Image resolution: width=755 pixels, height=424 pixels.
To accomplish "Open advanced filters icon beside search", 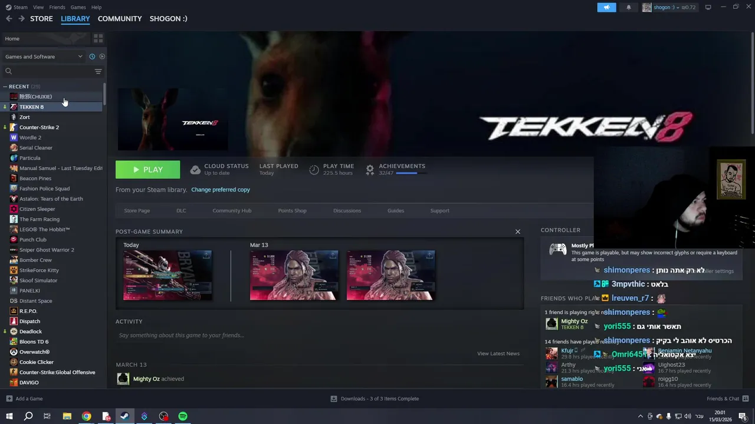I will (98, 71).
